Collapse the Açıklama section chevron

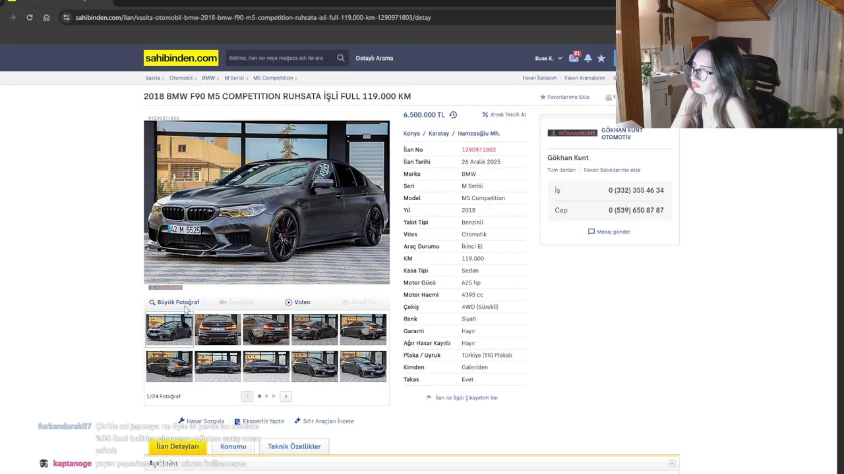click(x=672, y=463)
